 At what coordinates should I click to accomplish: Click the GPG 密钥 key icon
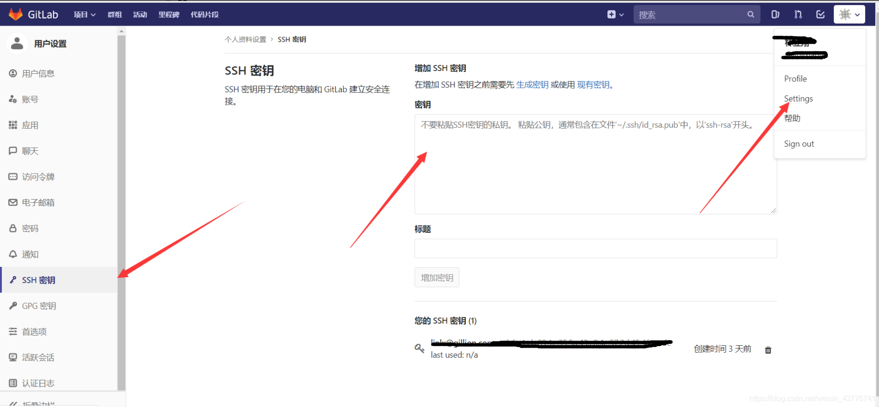point(13,306)
